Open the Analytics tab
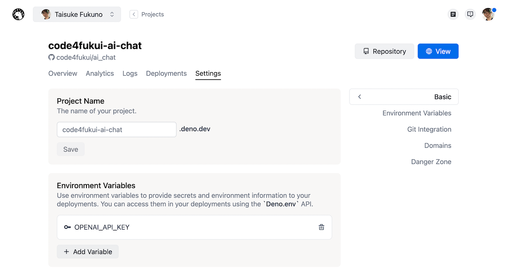The height and width of the screenshot is (274, 507). [x=100, y=73]
